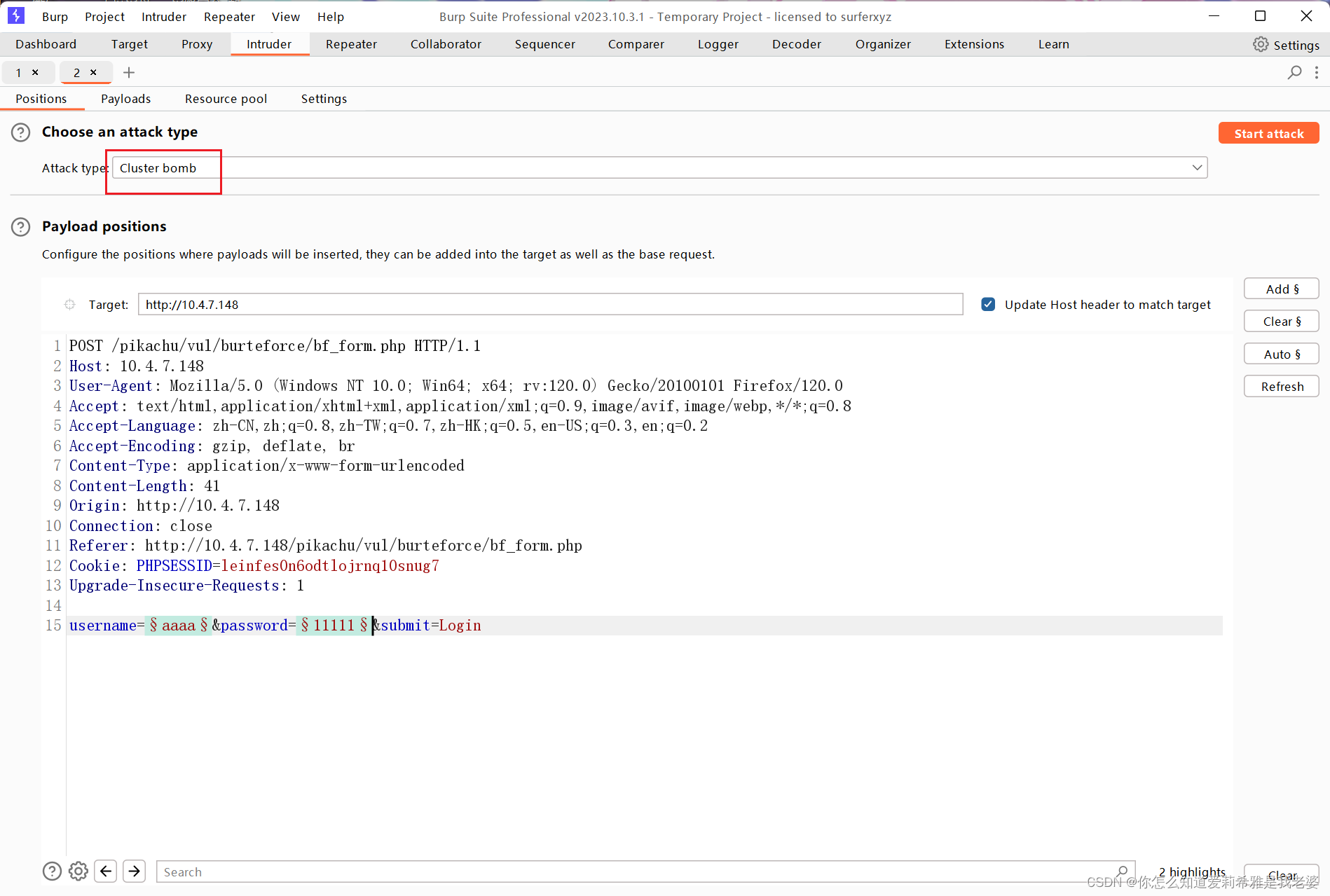Open help for Choose an attack type
Viewport: 1330px width, 896px height.
tap(21, 132)
